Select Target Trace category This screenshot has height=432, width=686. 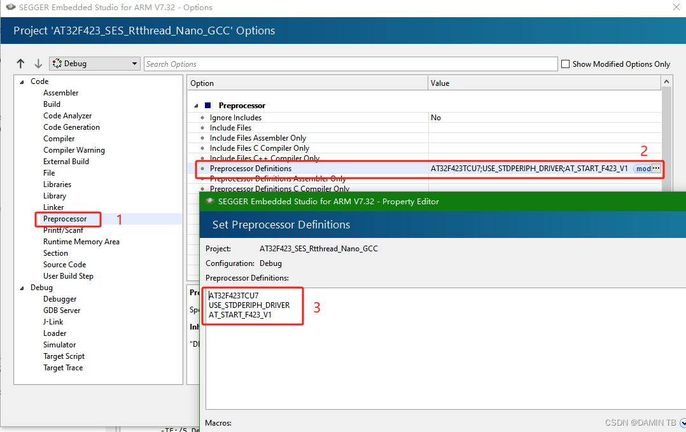pyautogui.click(x=63, y=368)
